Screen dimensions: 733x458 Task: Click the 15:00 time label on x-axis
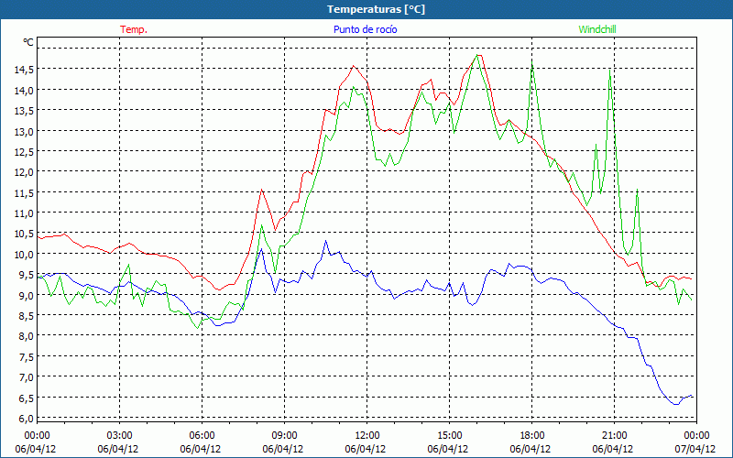click(x=449, y=436)
